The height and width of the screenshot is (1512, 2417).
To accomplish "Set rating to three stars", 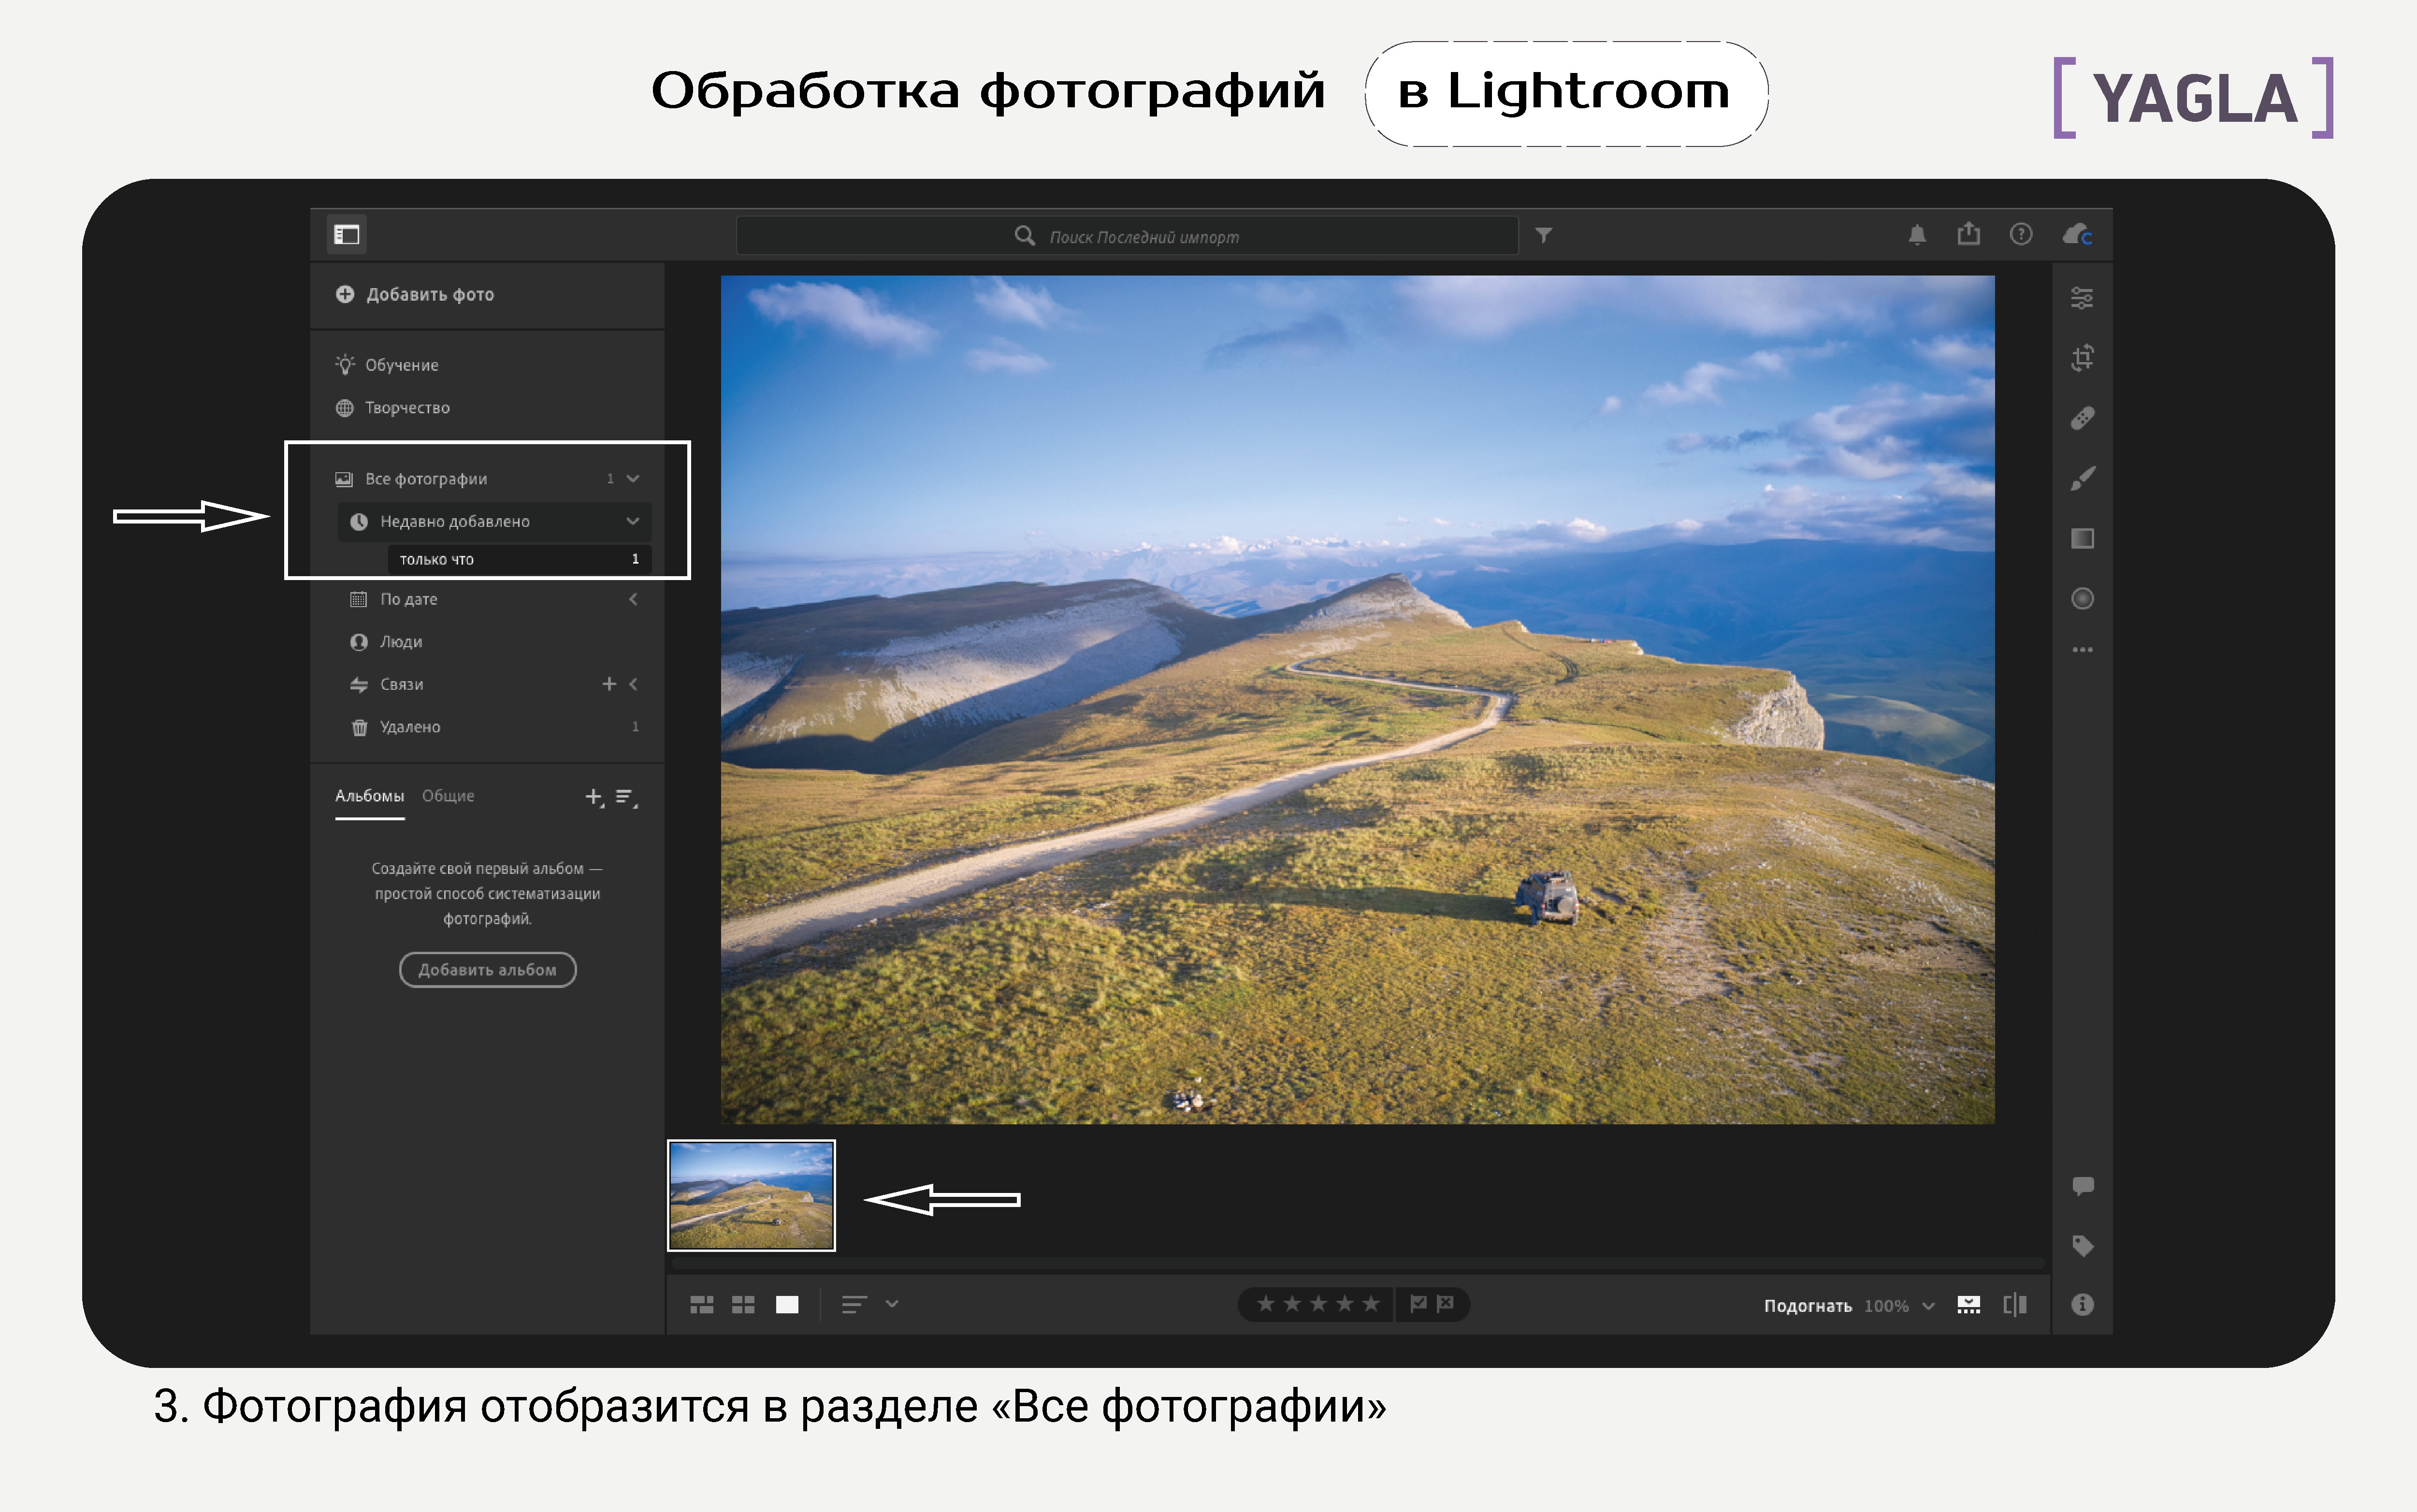I will click(1317, 1304).
